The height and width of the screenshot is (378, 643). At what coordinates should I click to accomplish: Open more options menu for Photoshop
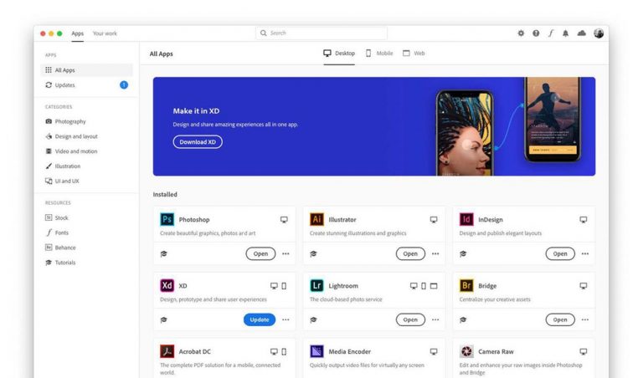285,254
